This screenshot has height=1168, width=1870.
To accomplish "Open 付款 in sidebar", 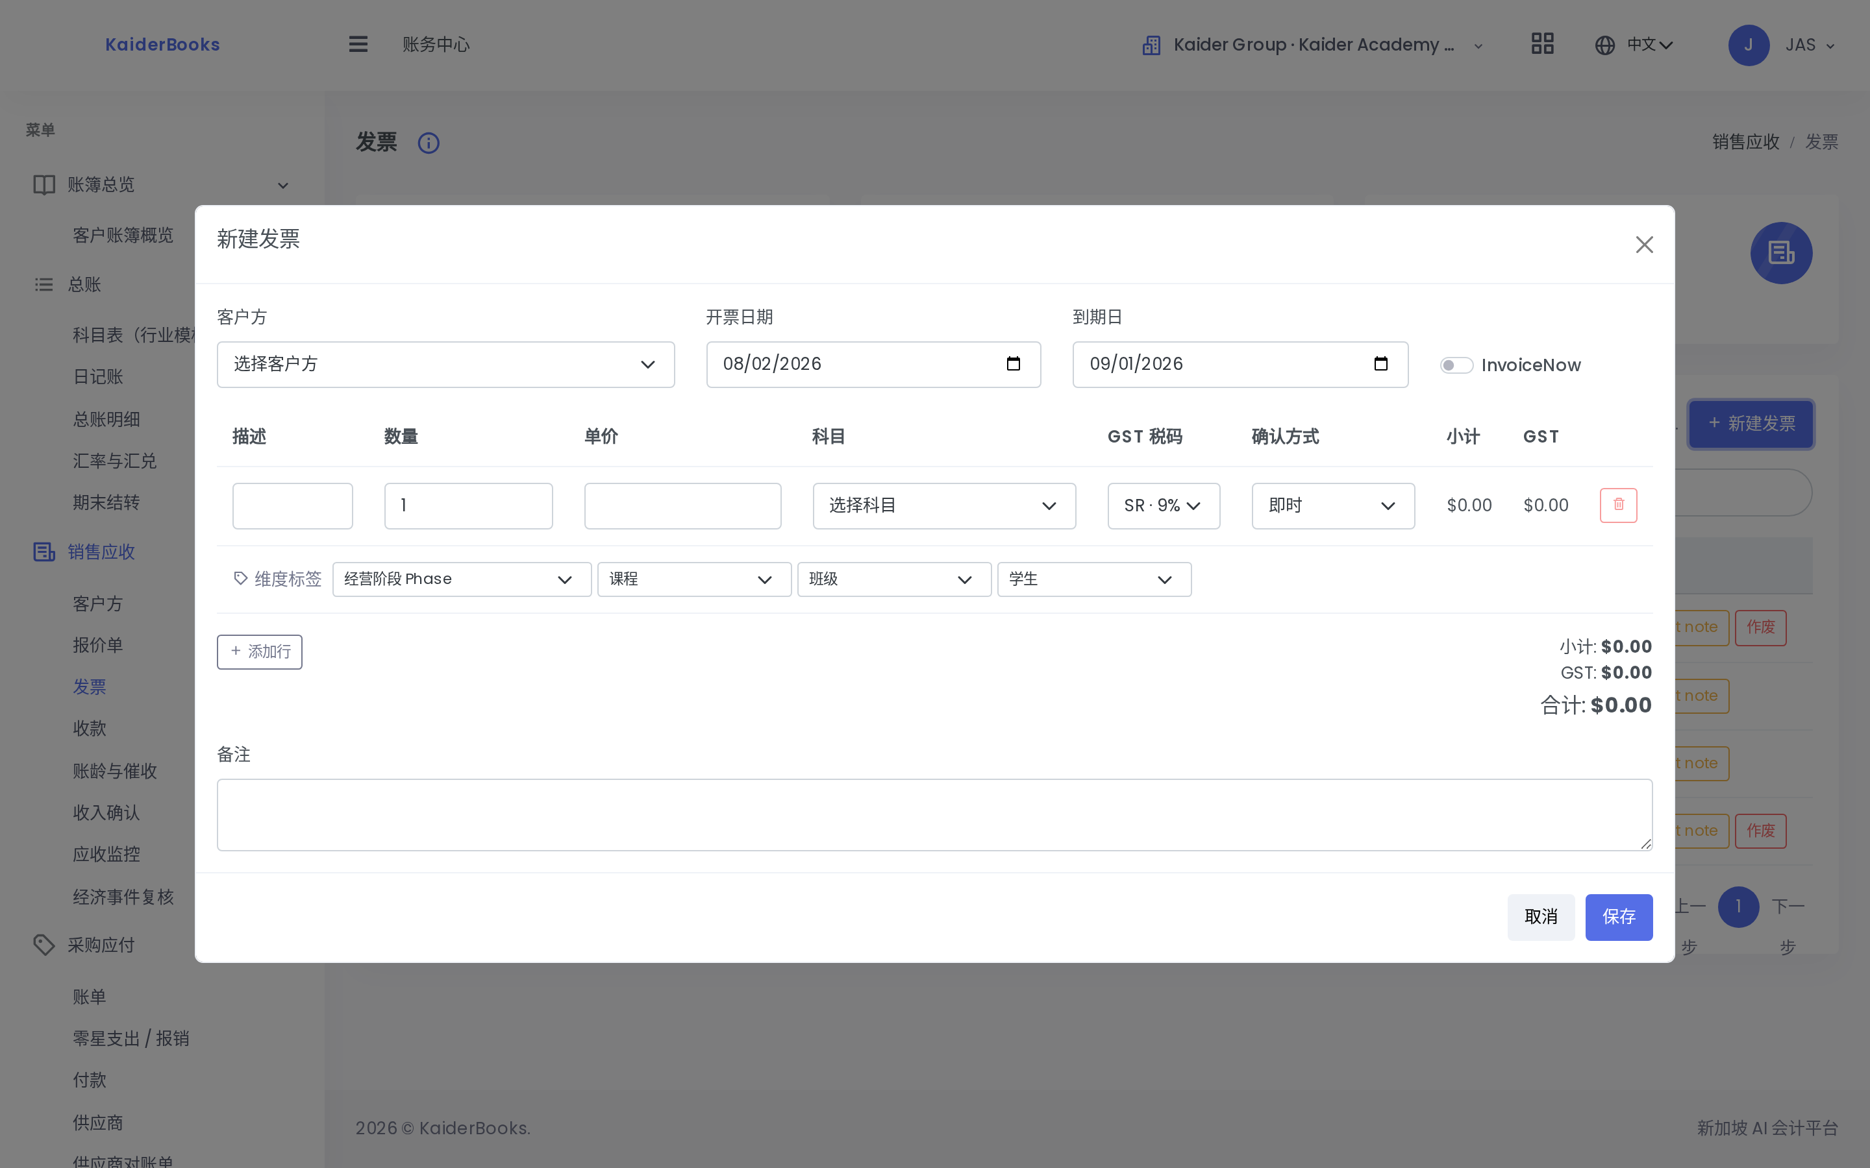I will (90, 1080).
